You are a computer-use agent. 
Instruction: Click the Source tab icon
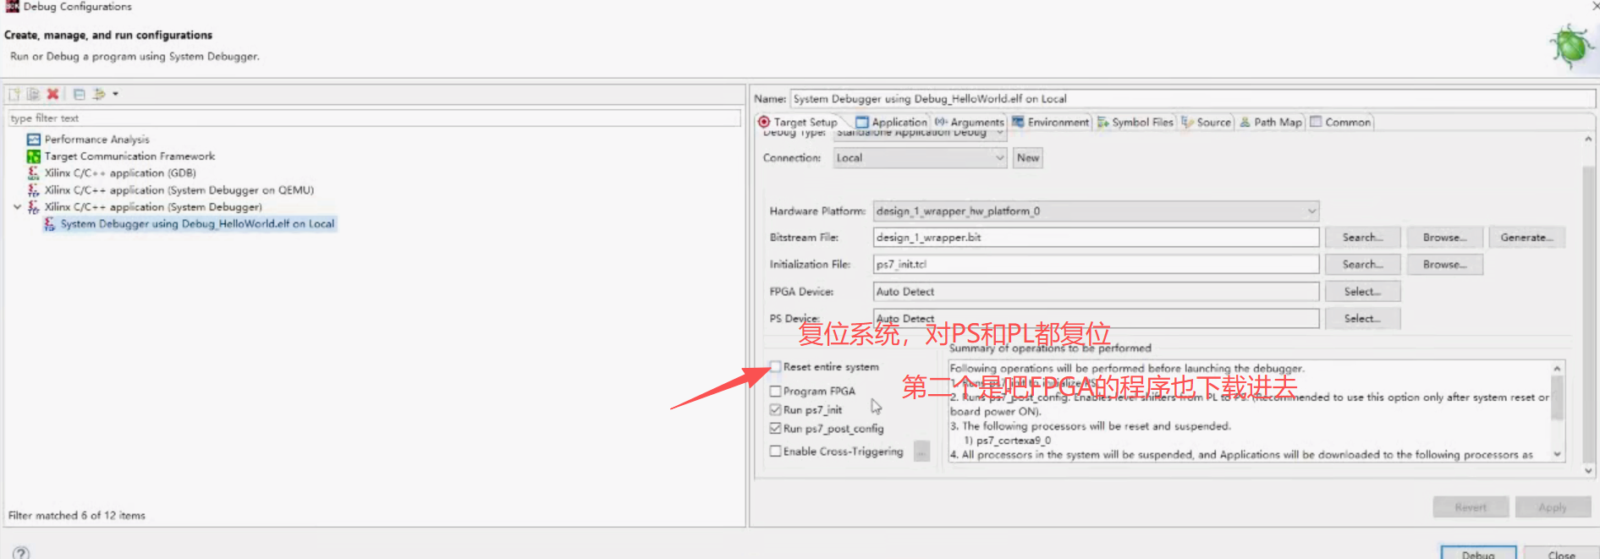[x=1188, y=122]
